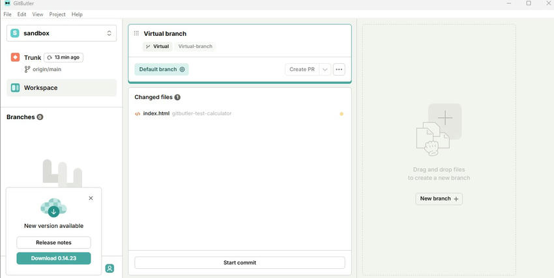Click the Create PR button
This screenshot has width=554, height=278.
pos(302,70)
